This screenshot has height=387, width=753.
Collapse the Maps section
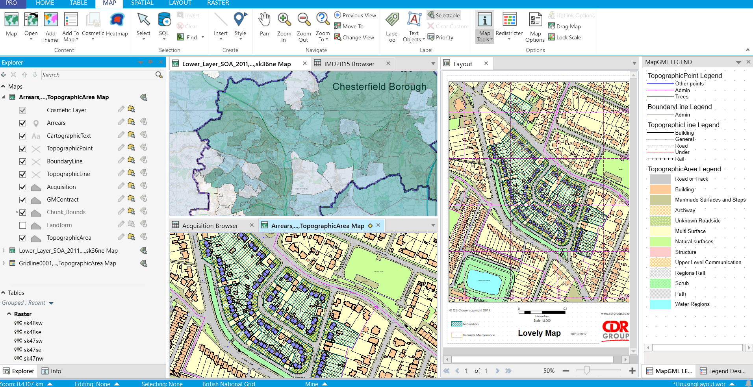[x=4, y=86]
